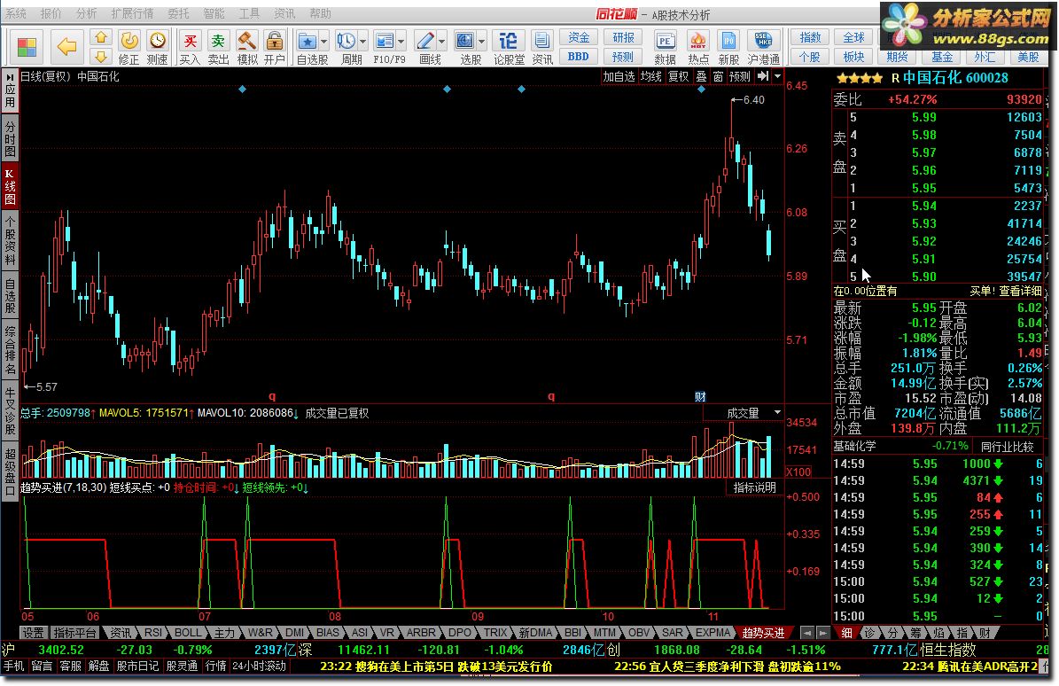The width and height of the screenshot is (1059, 686).
Task: Open 指标说明 indicator description
Action: click(755, 487)
